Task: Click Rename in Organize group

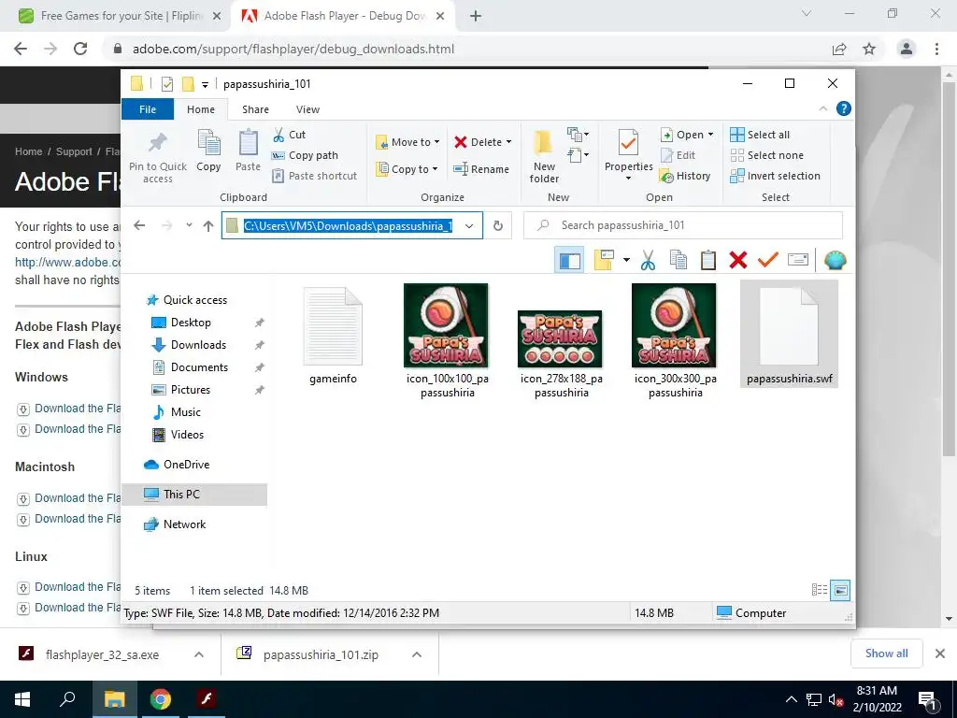Action: pyautogui.click(x=481, y=169)
